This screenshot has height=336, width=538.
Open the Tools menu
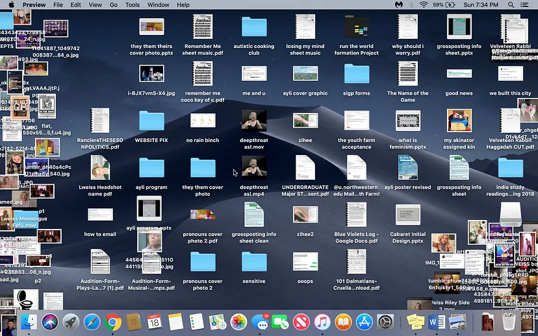132,5
